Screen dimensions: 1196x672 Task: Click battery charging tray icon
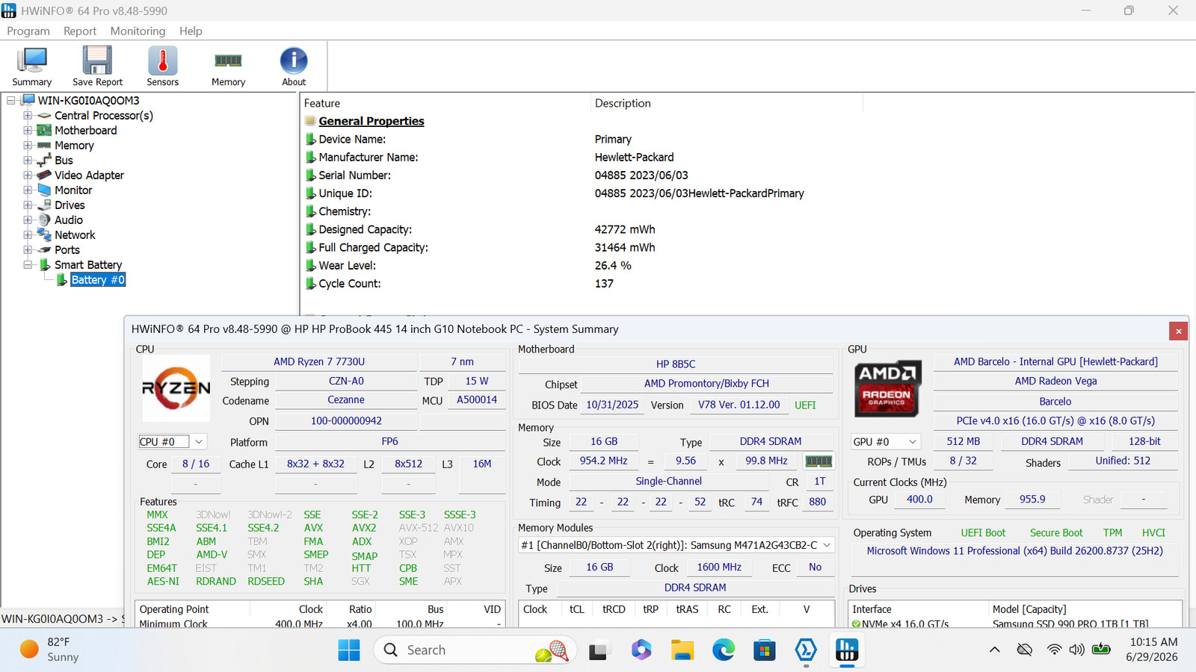coord(1101,650)
